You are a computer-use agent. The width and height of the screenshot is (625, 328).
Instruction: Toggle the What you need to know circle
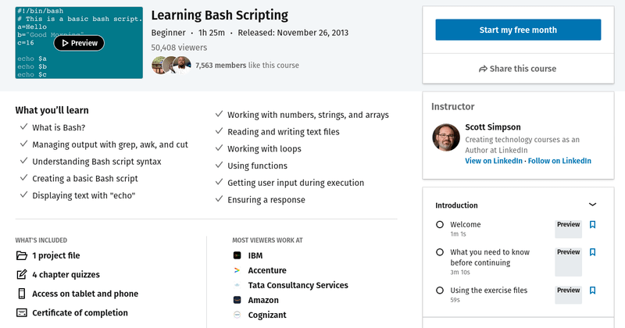(x=440, y=252)
